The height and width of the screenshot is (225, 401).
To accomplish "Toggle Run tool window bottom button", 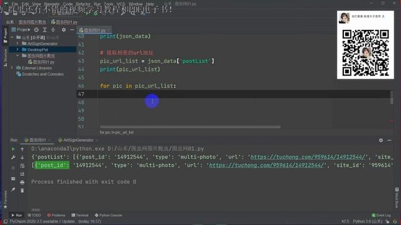I will (17, 215).
